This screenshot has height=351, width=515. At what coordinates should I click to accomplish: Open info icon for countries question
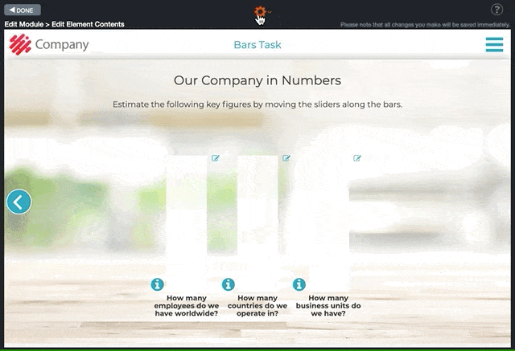click(x=229, y=284)
